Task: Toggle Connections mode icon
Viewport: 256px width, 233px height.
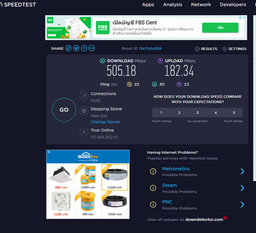Action: (84, 96)
